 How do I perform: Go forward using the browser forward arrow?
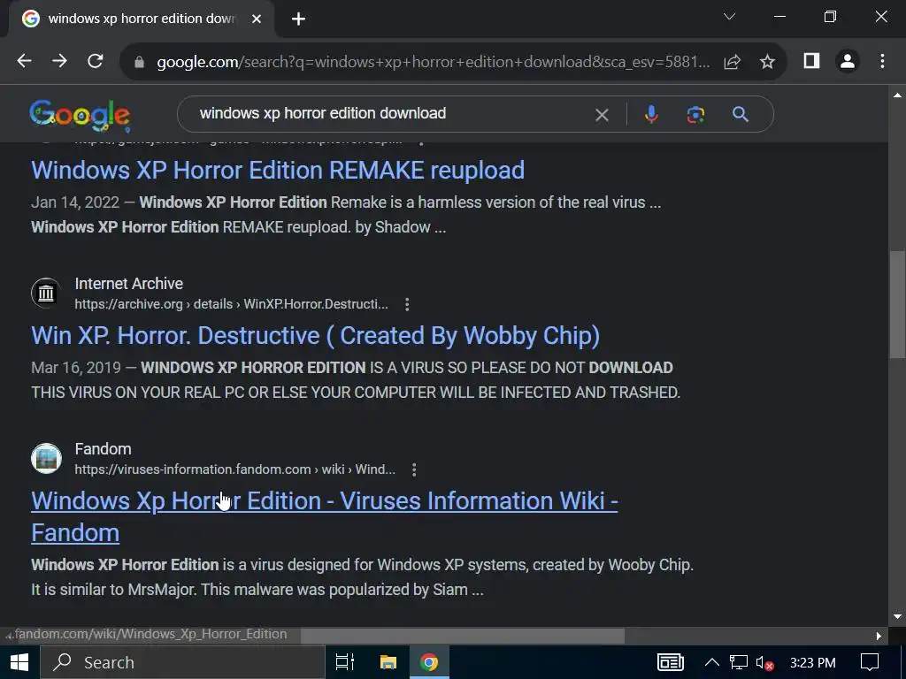click(x=59, y=61)
